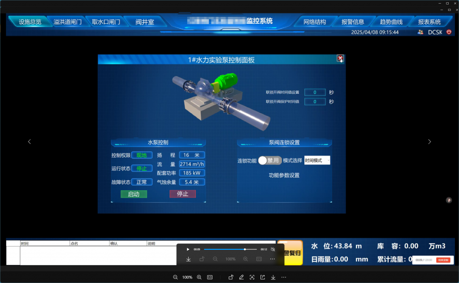Click rotate icon in floating player

(x=202, y=259)
